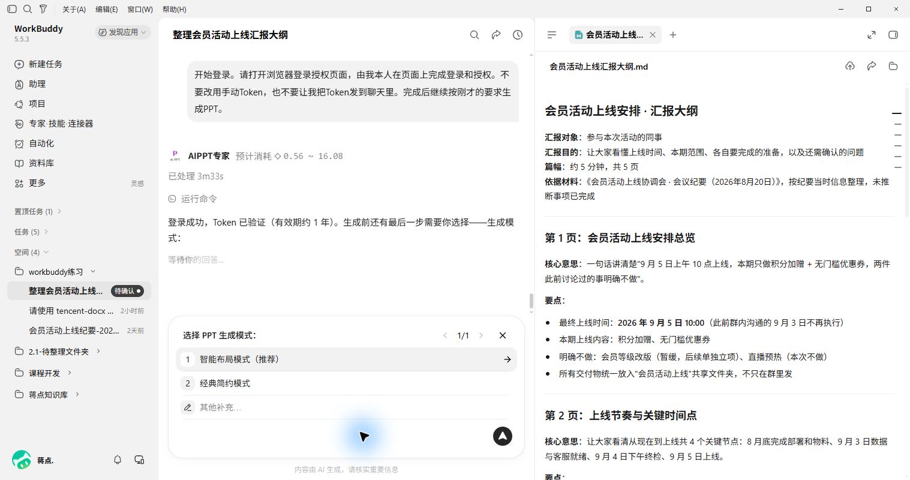Add a new tab with plus icon

[x=673, y=35]
